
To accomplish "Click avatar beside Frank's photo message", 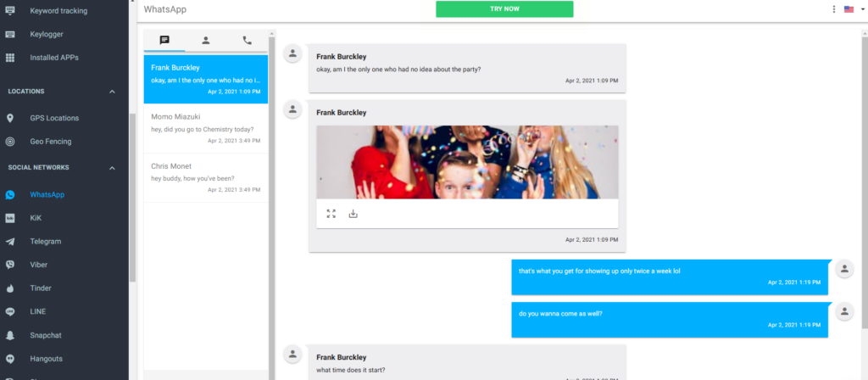I will coord(292,109).
